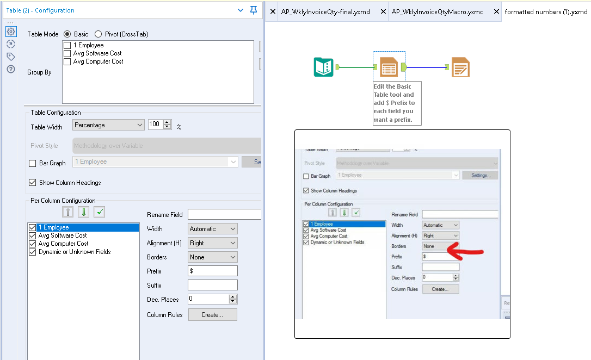Viewport: 591px width, 360px height.
Task: Select the orange Render tool on canvas
Action: tap(460, 67)
